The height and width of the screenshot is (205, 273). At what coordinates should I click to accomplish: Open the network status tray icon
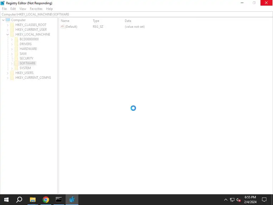[232, 200]
